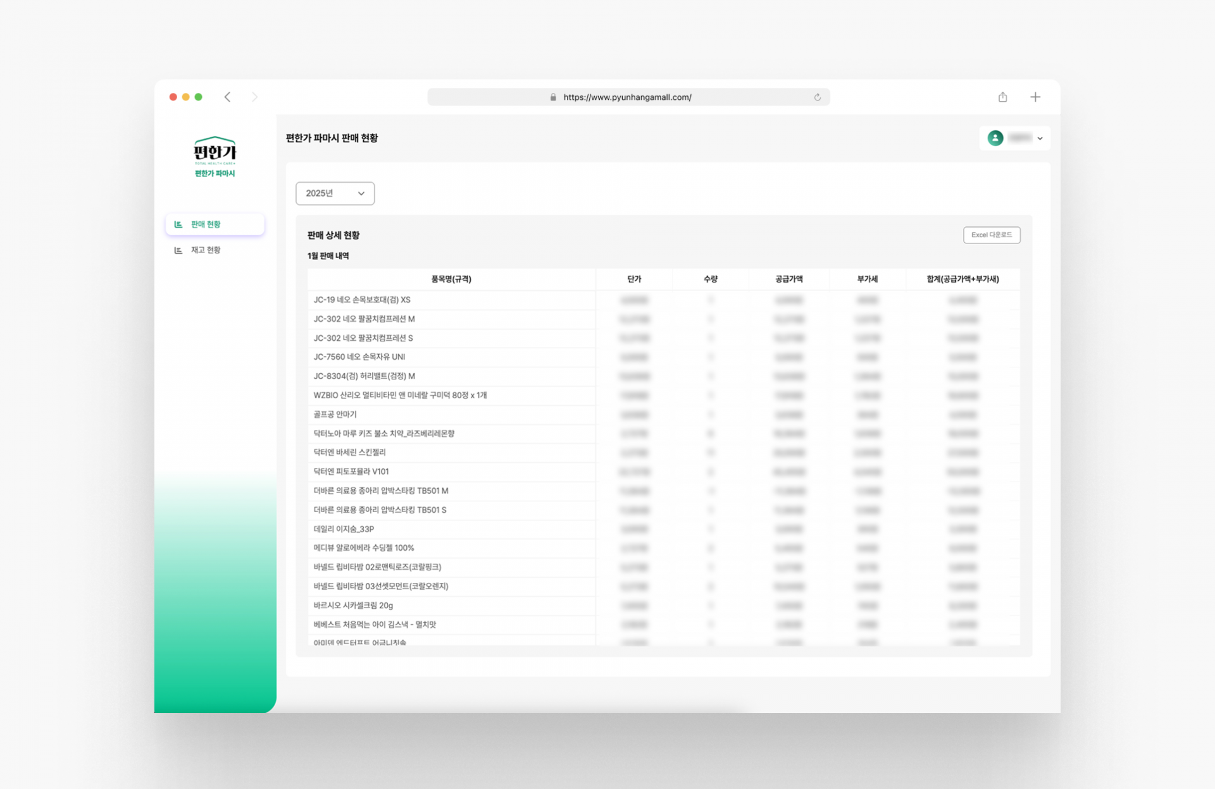1215x789 pixels.
Task: Click row 더바른 의료용 종아리 압박스타킹 TB501 M
Action: (x=663, y=491)
